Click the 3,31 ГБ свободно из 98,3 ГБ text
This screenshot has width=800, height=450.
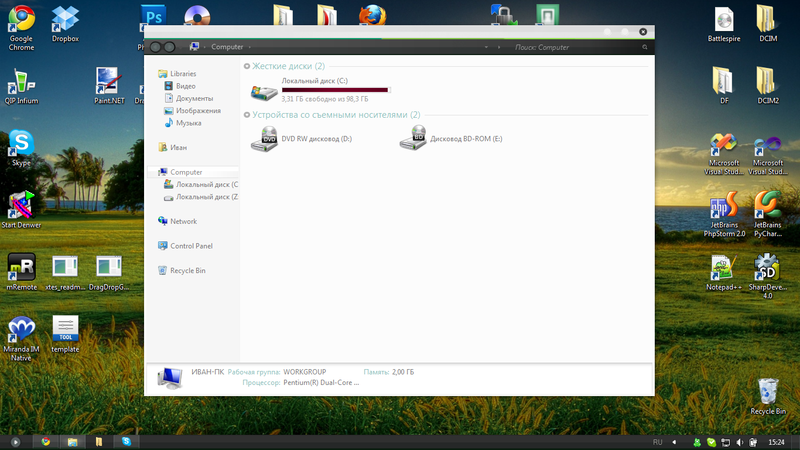click(x=325, y=99)
